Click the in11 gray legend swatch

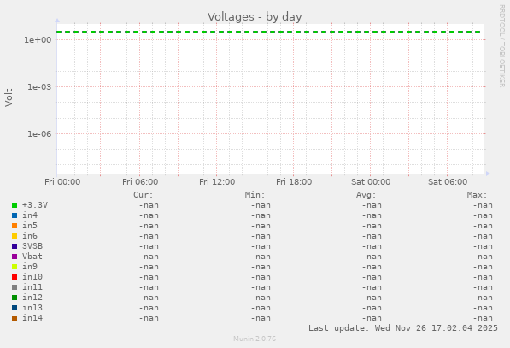(x=15, y=287)
